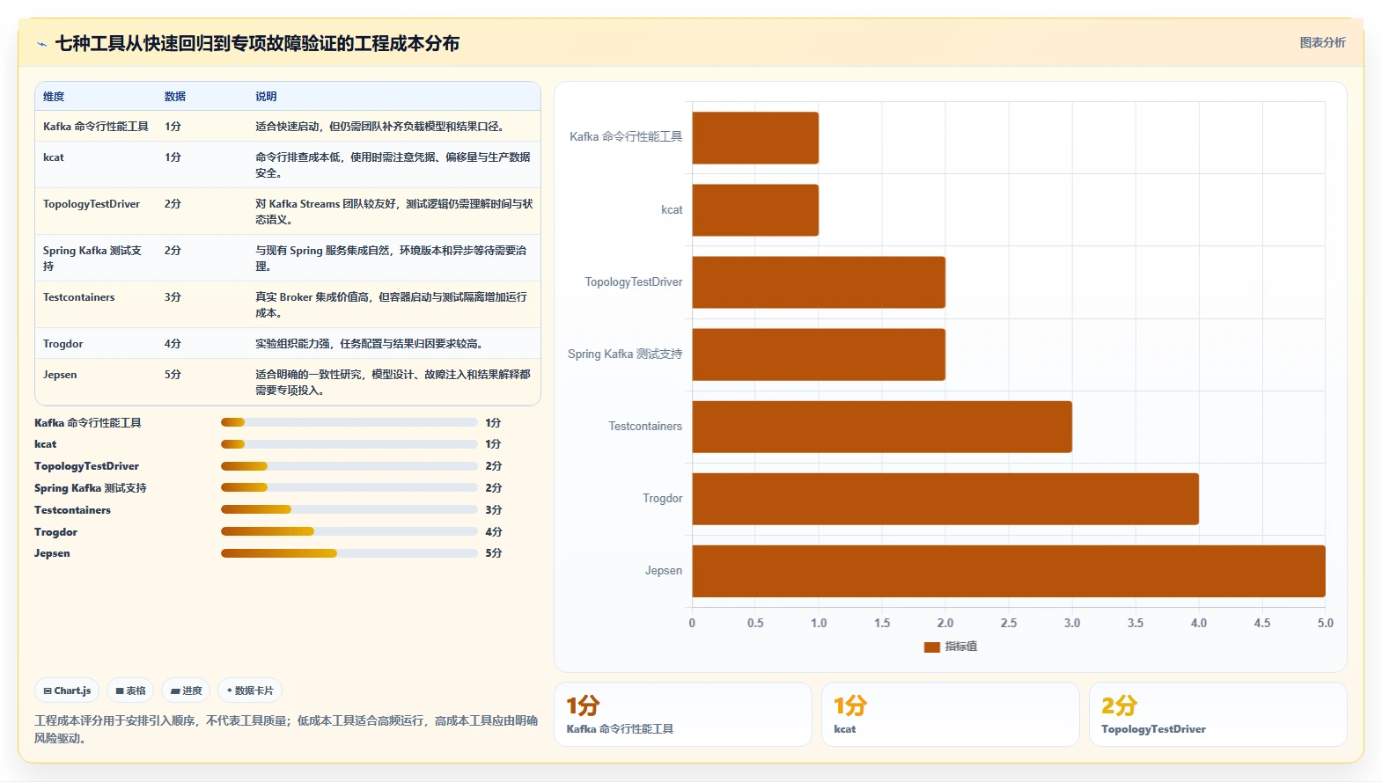Click the Jepsen bar in the chart
This screenshot has height=782, width=1382.
pos(1009,571)
